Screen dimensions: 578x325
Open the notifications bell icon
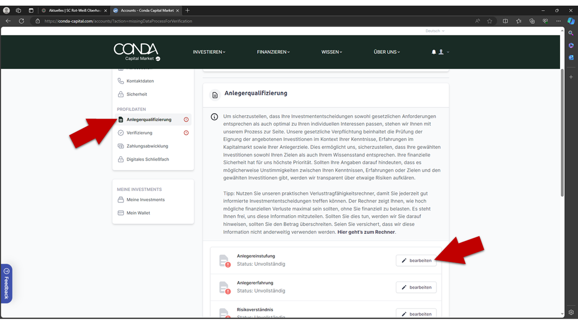pos(433,52)
